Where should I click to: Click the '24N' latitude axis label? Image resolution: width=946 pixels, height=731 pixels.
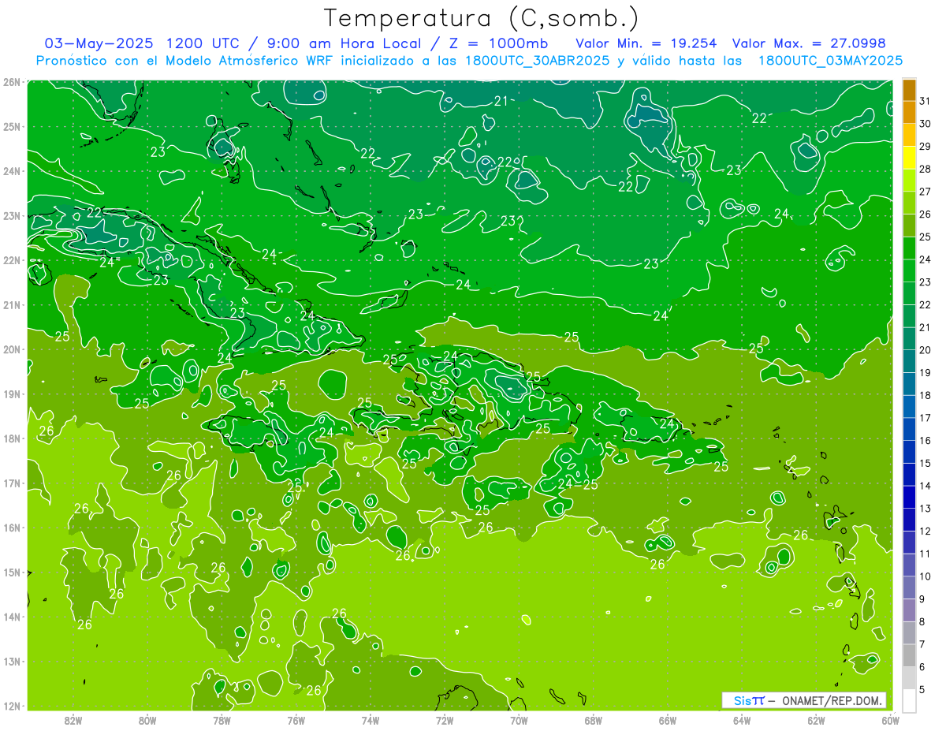(x=11, y=171)
